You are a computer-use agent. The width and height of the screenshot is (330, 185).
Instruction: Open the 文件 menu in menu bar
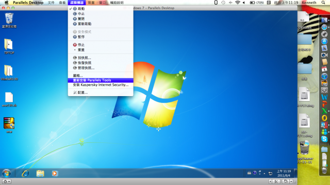(51, 3)
